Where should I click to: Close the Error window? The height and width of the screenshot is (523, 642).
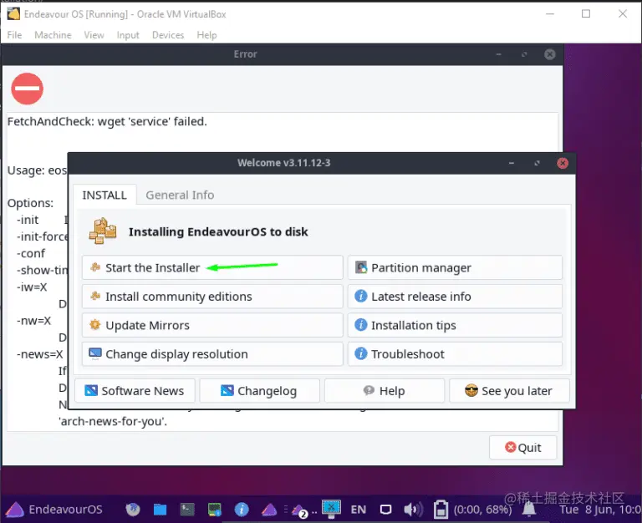click(550, 54)
